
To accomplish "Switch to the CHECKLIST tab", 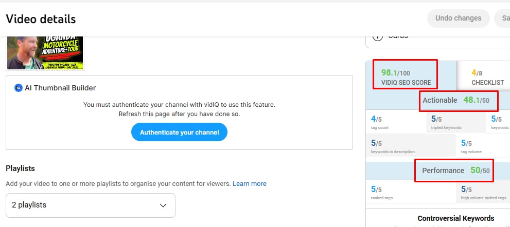I will 487,77.
